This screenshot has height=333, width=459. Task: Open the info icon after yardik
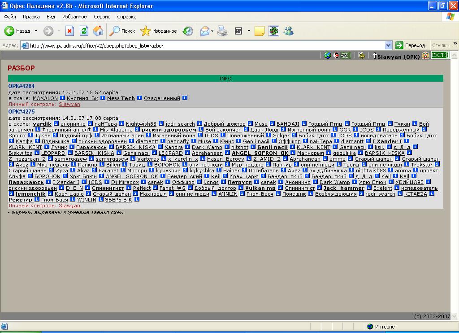pos(56,123)
